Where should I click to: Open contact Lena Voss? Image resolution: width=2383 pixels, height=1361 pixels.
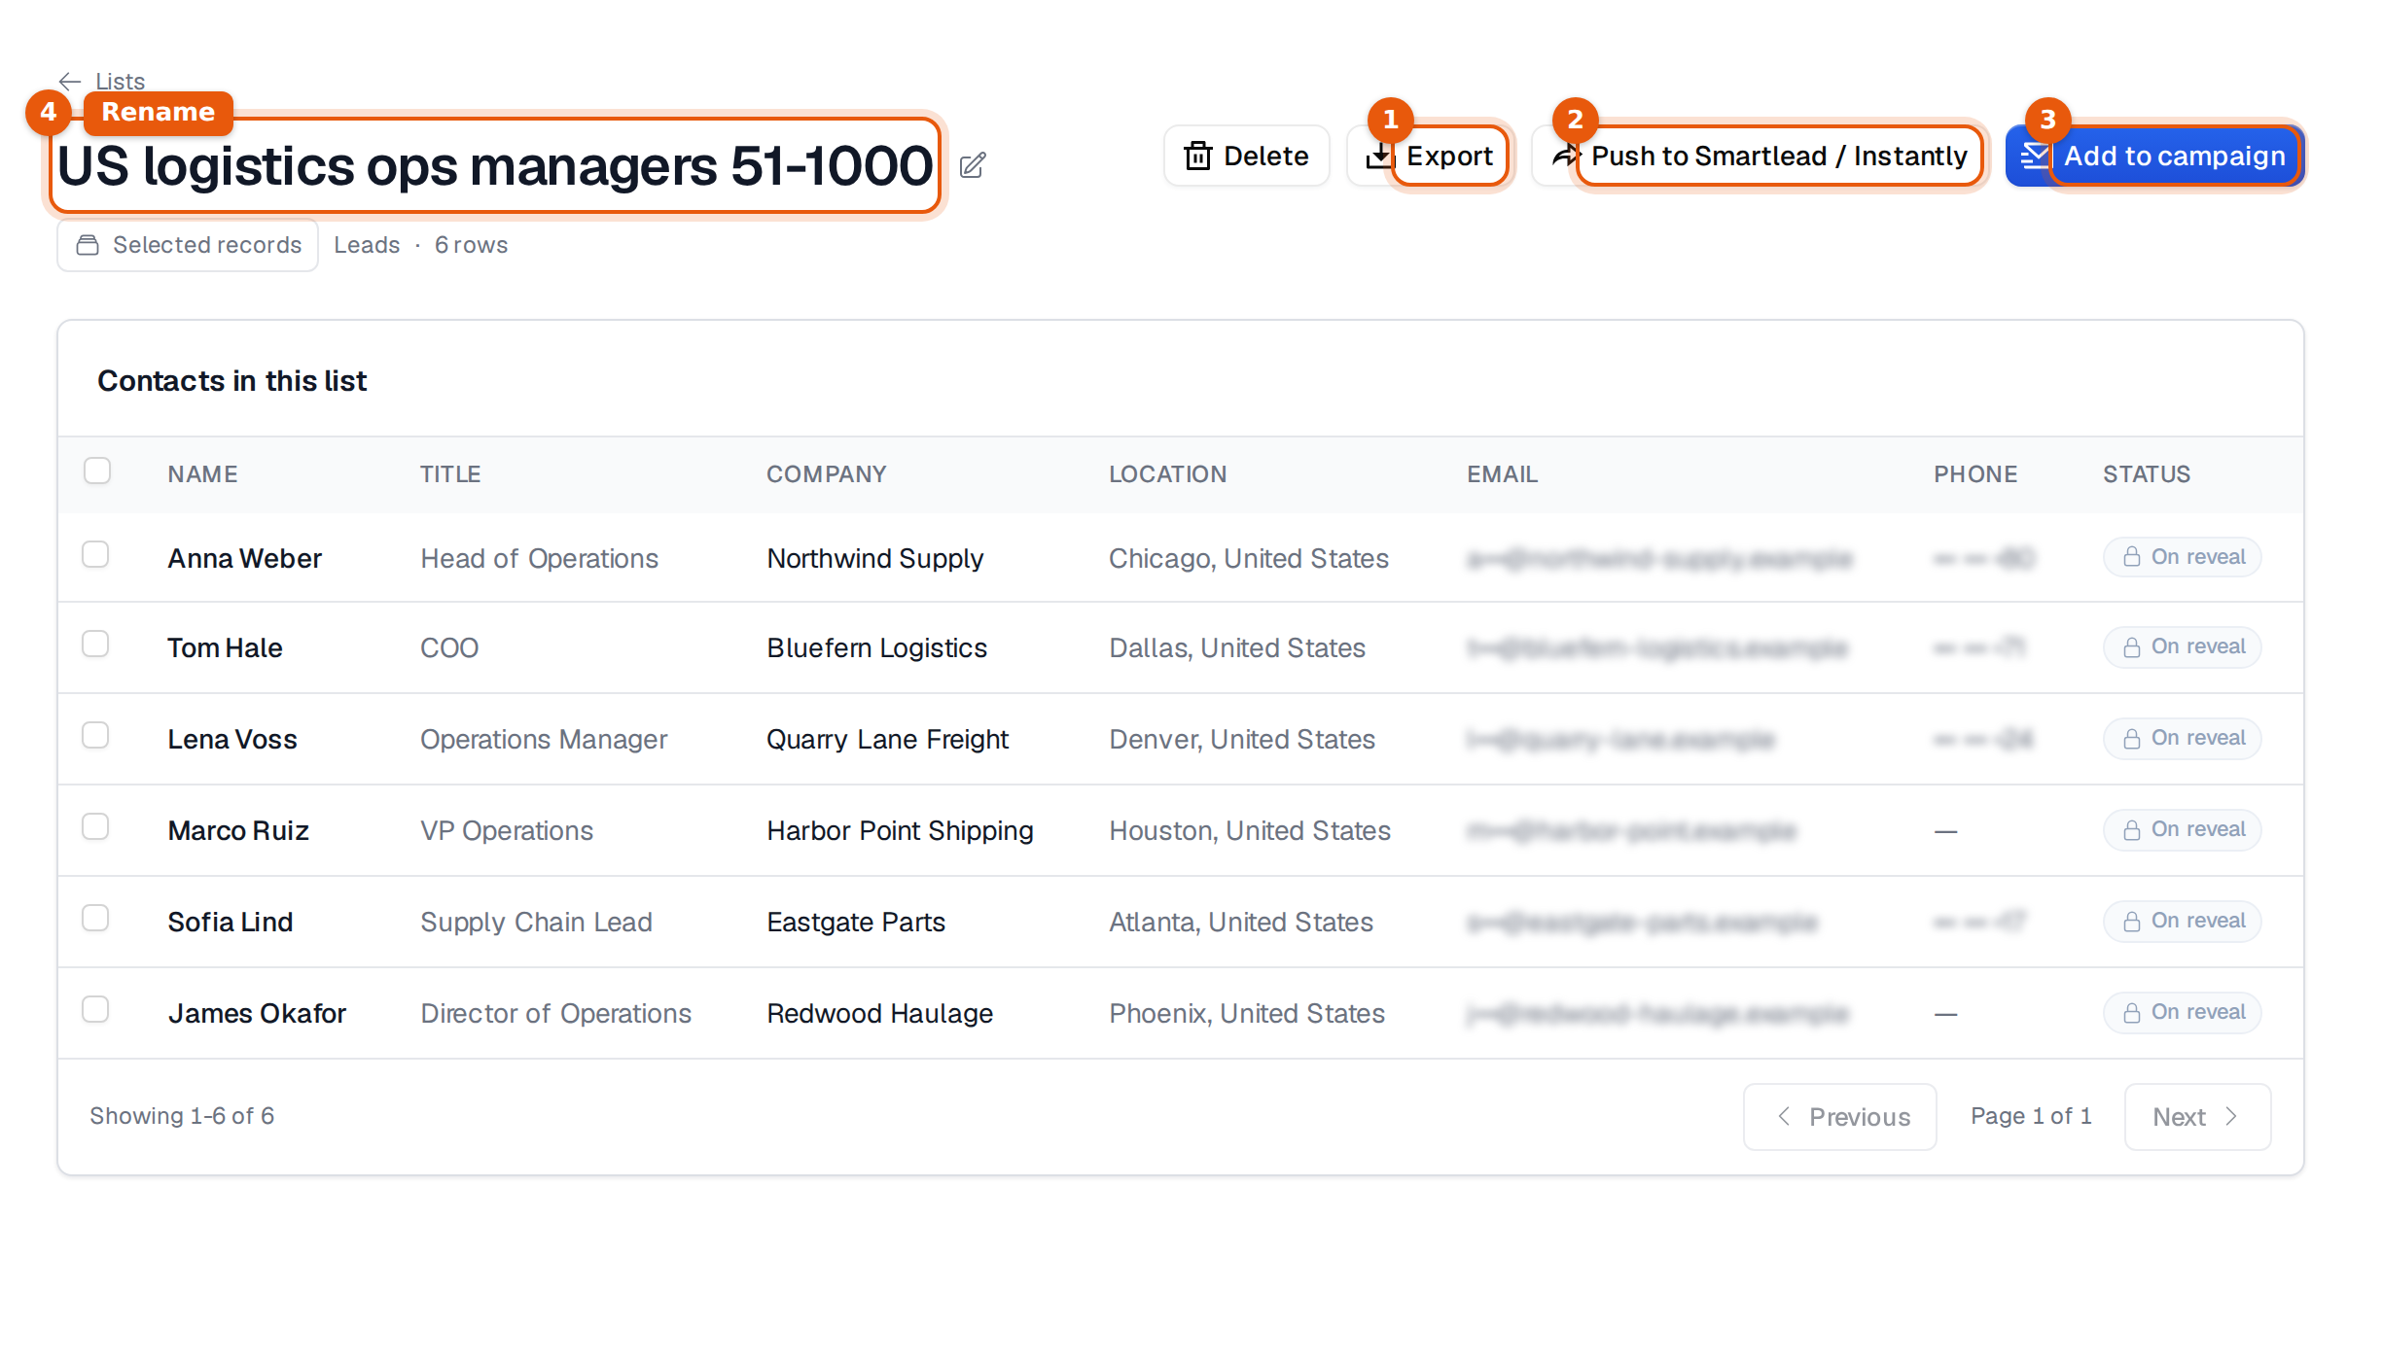click(232, 739)
